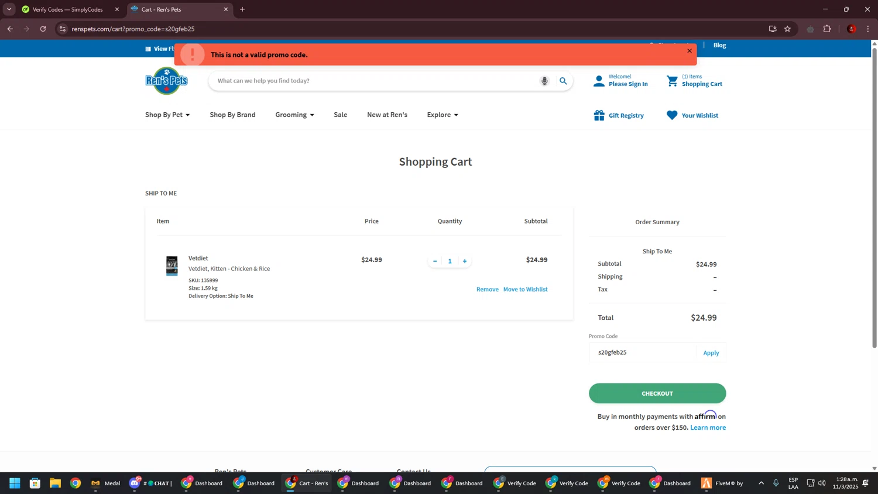Open the taskbar clock and date
The width and height of the screenshot is (878, 494).
847,483
